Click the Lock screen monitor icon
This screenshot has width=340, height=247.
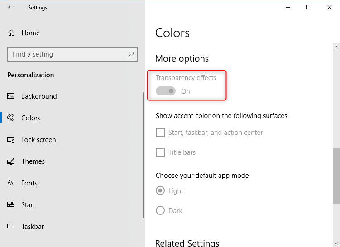pos(11,140)
